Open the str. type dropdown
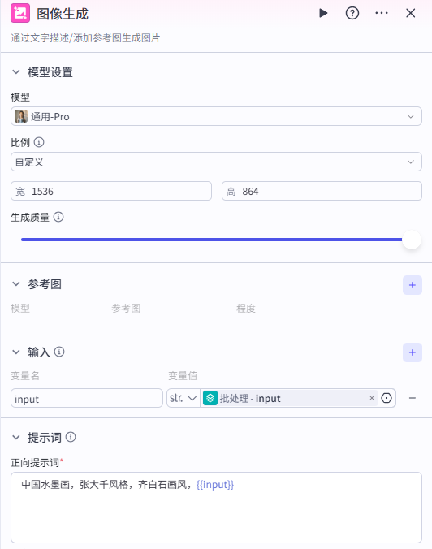The image size is (432, 549). pos(183,398)
